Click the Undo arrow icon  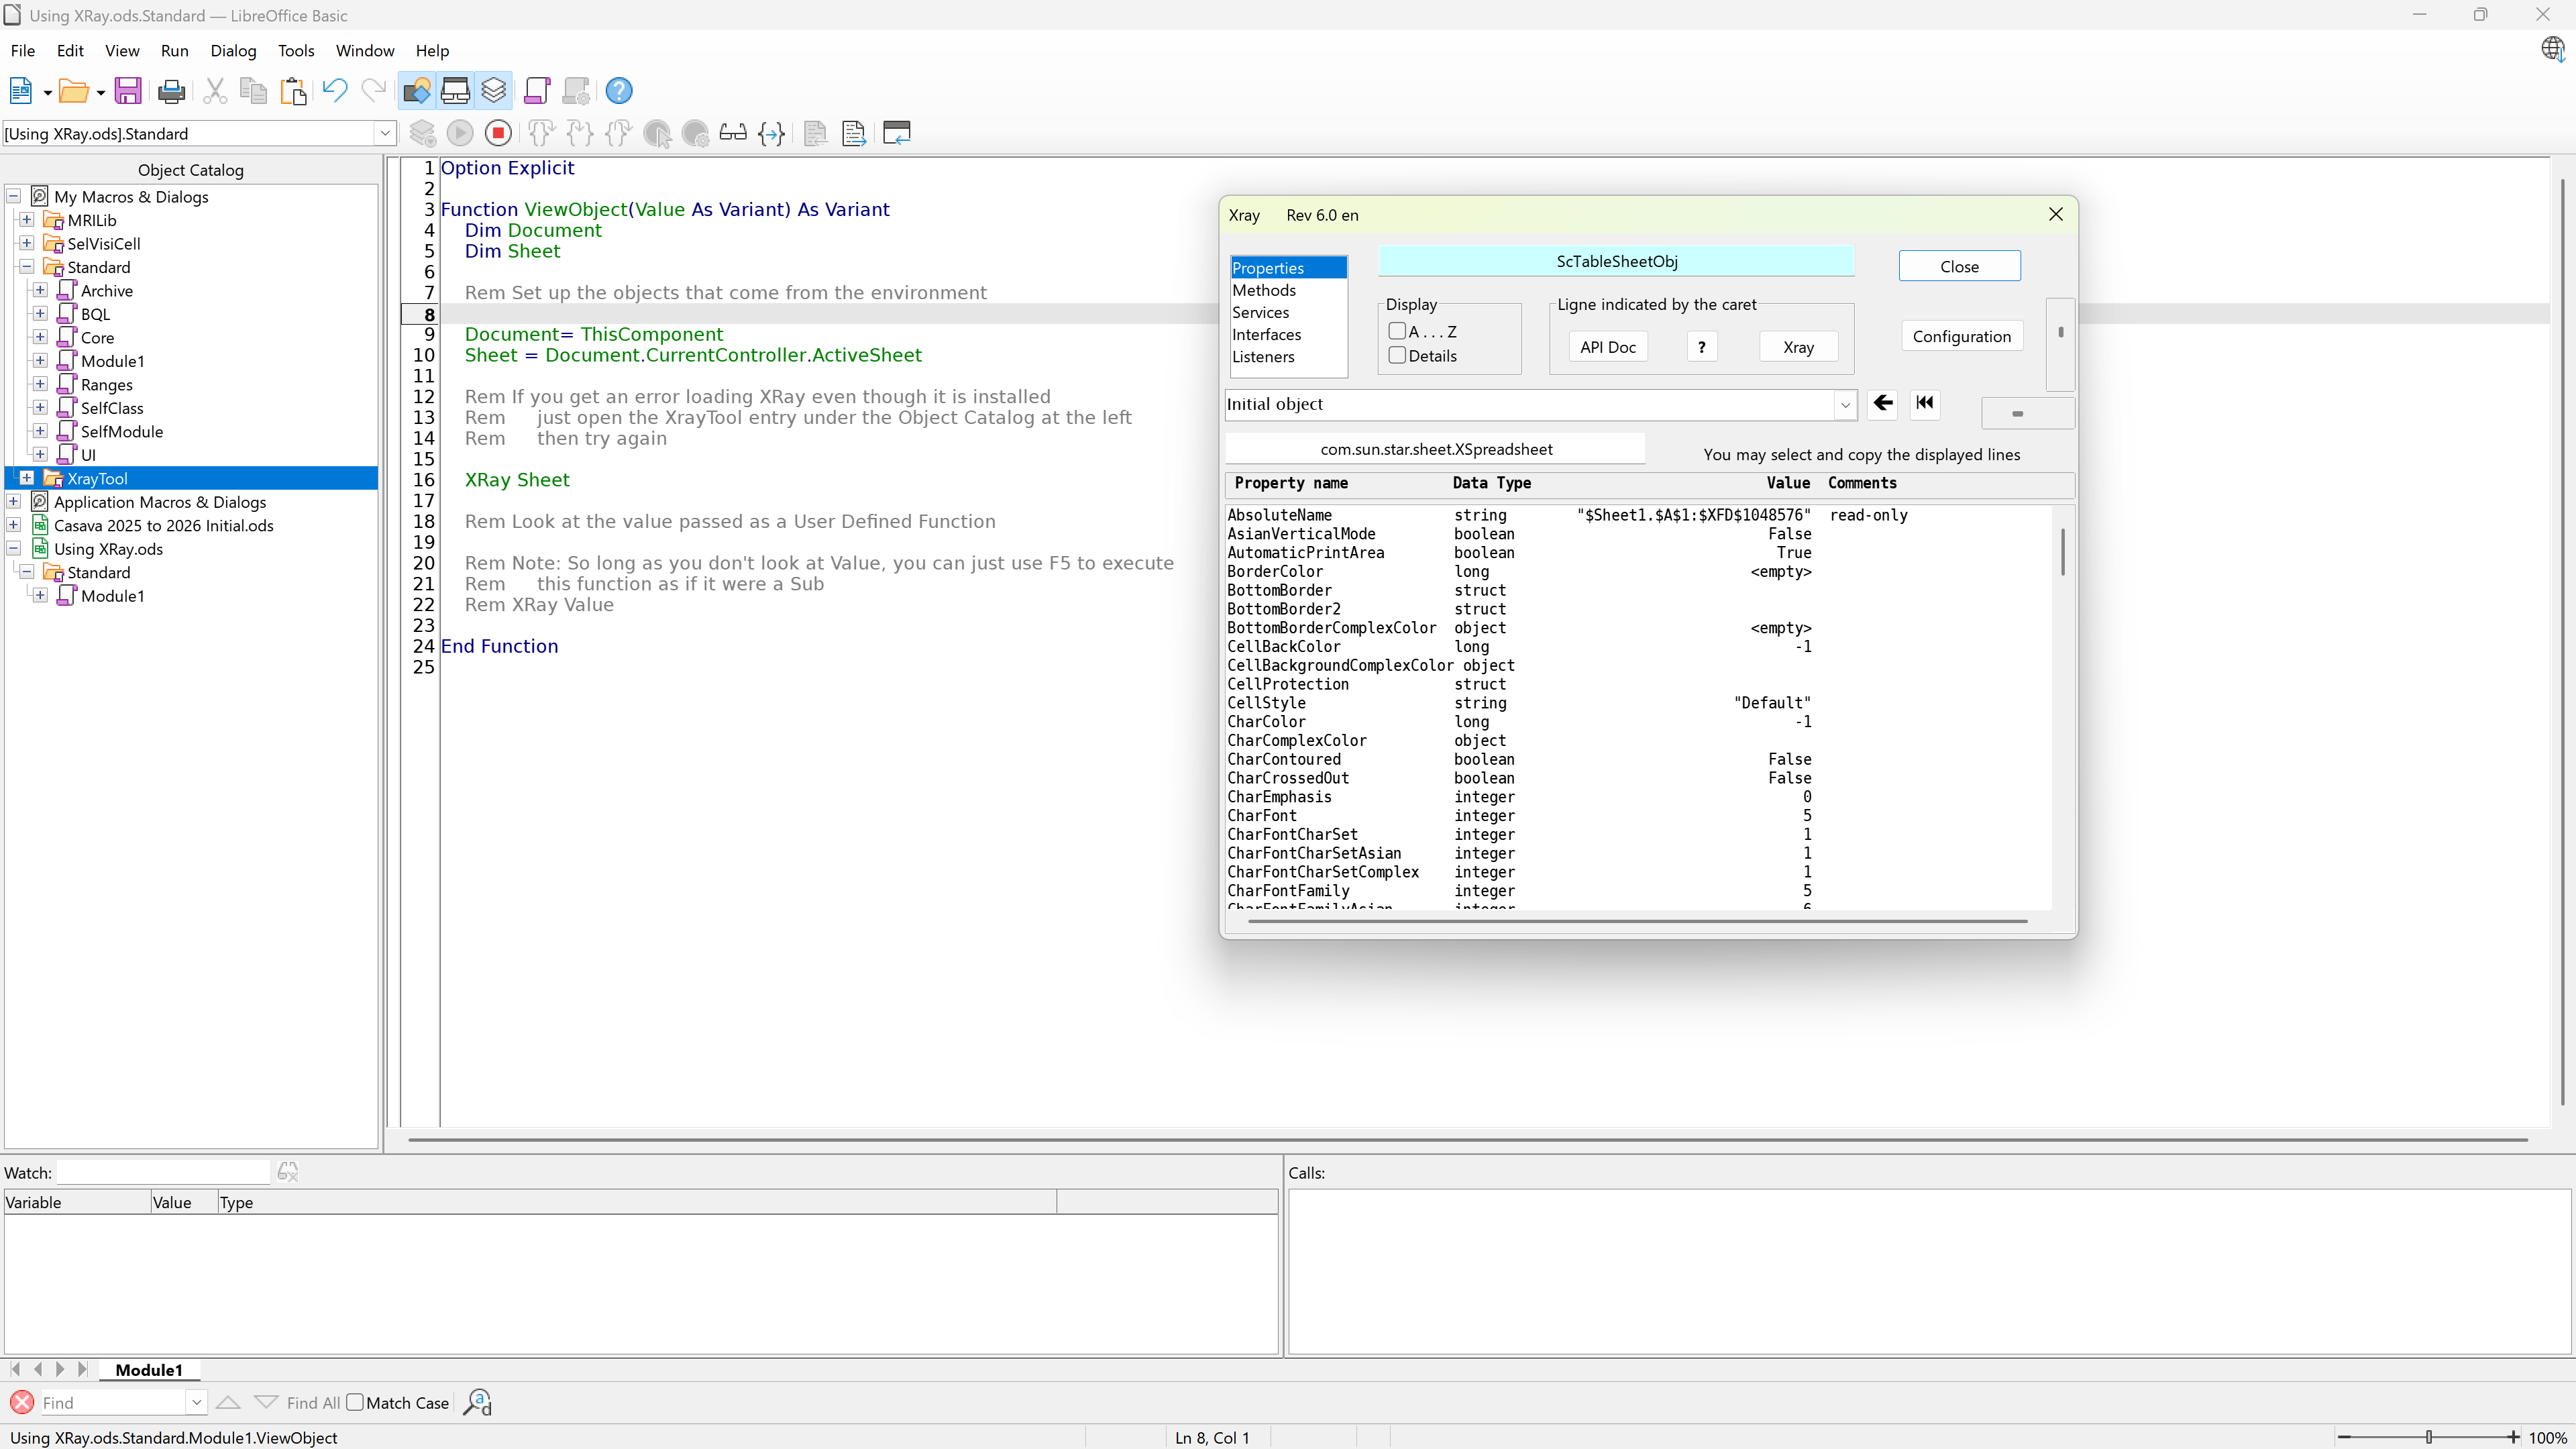tap(335, 91)
